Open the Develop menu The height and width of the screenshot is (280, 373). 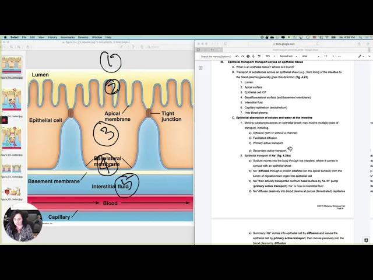[x=83, y=37]
